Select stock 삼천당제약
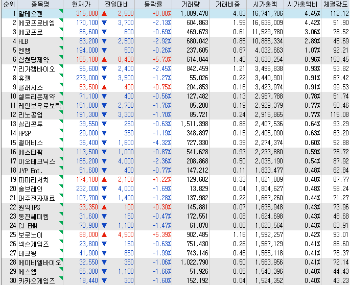 coord(34,60)
